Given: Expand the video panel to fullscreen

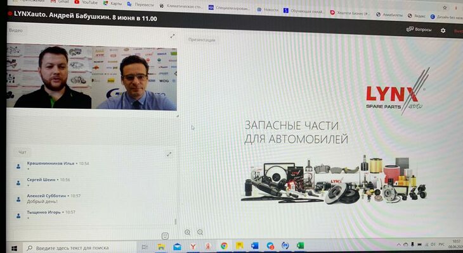Looking at the screenshot, I should pyautogui.click(x=173, y=36).
